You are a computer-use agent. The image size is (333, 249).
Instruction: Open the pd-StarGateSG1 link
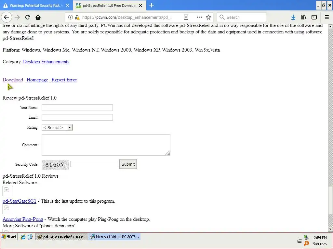tap(19, 201)
